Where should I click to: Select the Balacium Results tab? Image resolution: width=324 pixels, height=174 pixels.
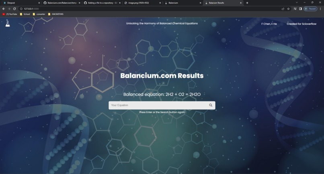pos(222,3)
